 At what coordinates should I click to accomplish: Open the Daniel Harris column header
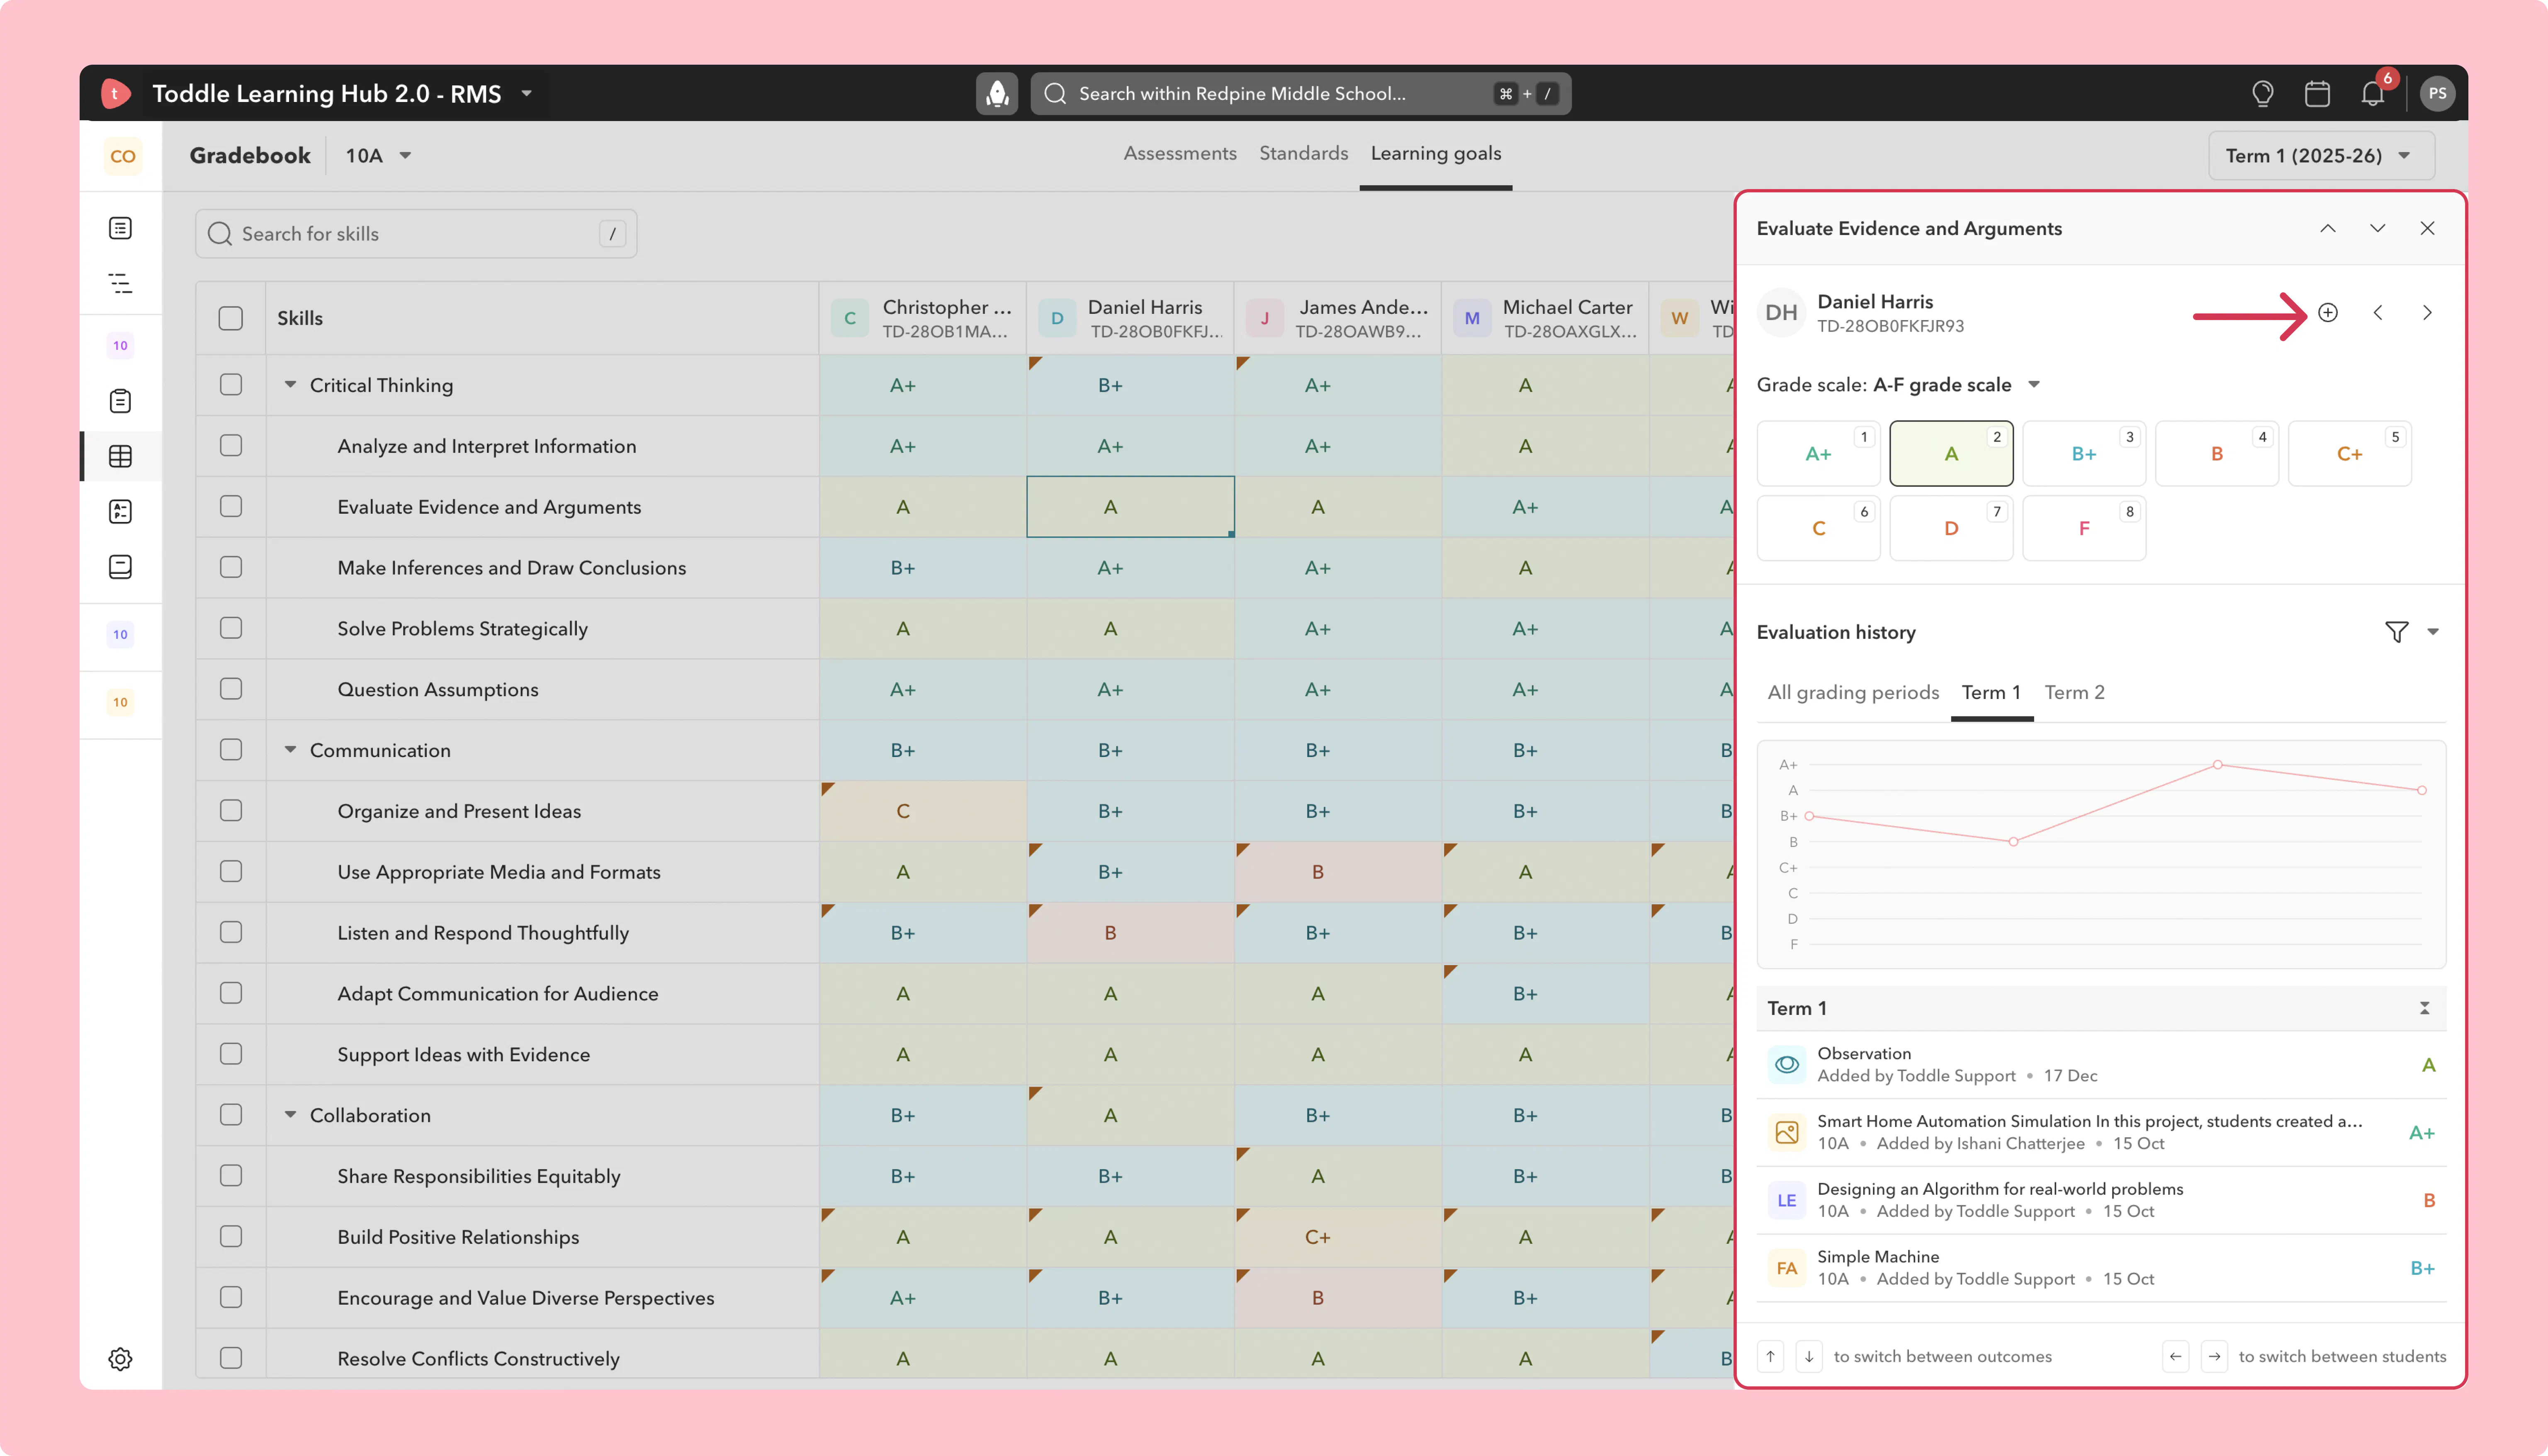tap(1130, 318)
